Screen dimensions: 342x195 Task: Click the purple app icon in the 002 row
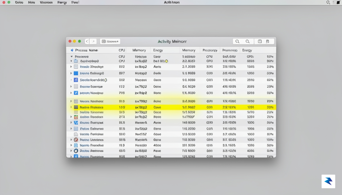tap(76, 80)
